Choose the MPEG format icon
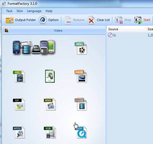Image resolution: width=153 pixels, height=144 pixels. click(x=19, y=132)
